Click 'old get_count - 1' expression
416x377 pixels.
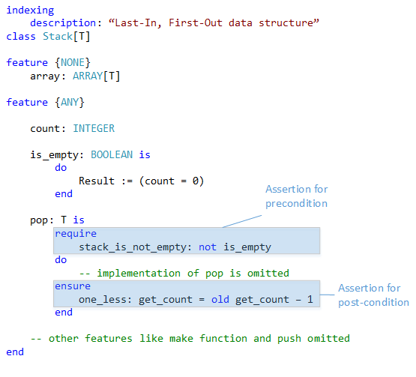tap(262, 300)
